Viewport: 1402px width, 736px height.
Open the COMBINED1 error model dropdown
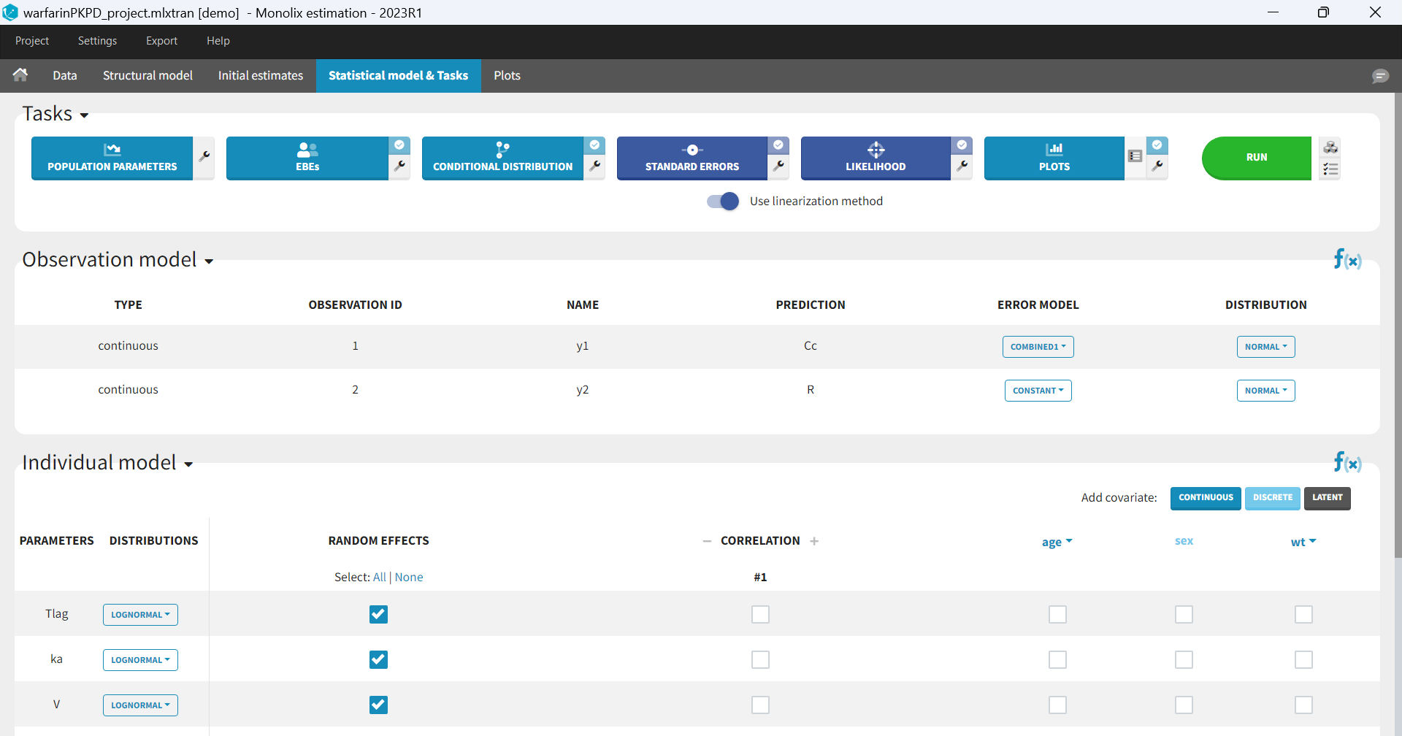tap(1038, 347)
